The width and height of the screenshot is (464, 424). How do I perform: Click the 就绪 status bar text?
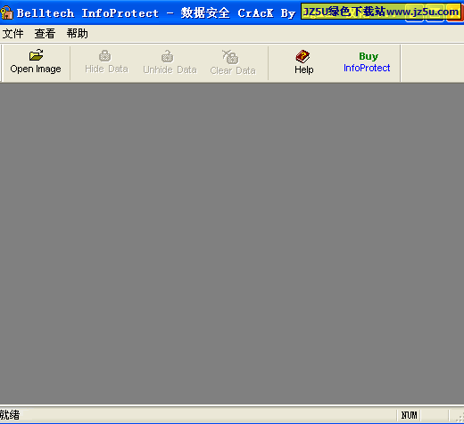[x=10, y=415]
